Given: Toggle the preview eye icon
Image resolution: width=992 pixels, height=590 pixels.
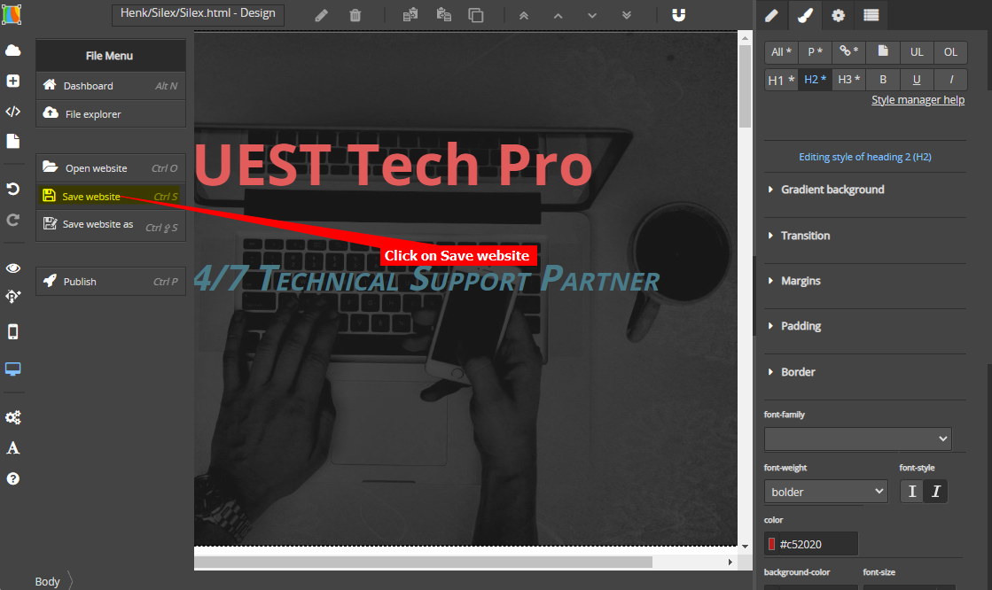Looking at the screenshot, I should (x=12, y=268).
